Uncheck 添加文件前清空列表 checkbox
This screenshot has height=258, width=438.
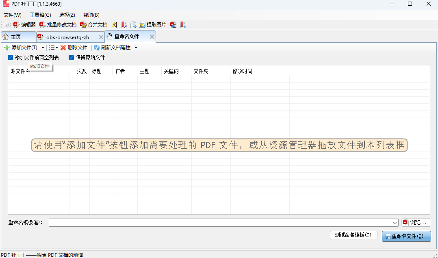tap(11, 58)
